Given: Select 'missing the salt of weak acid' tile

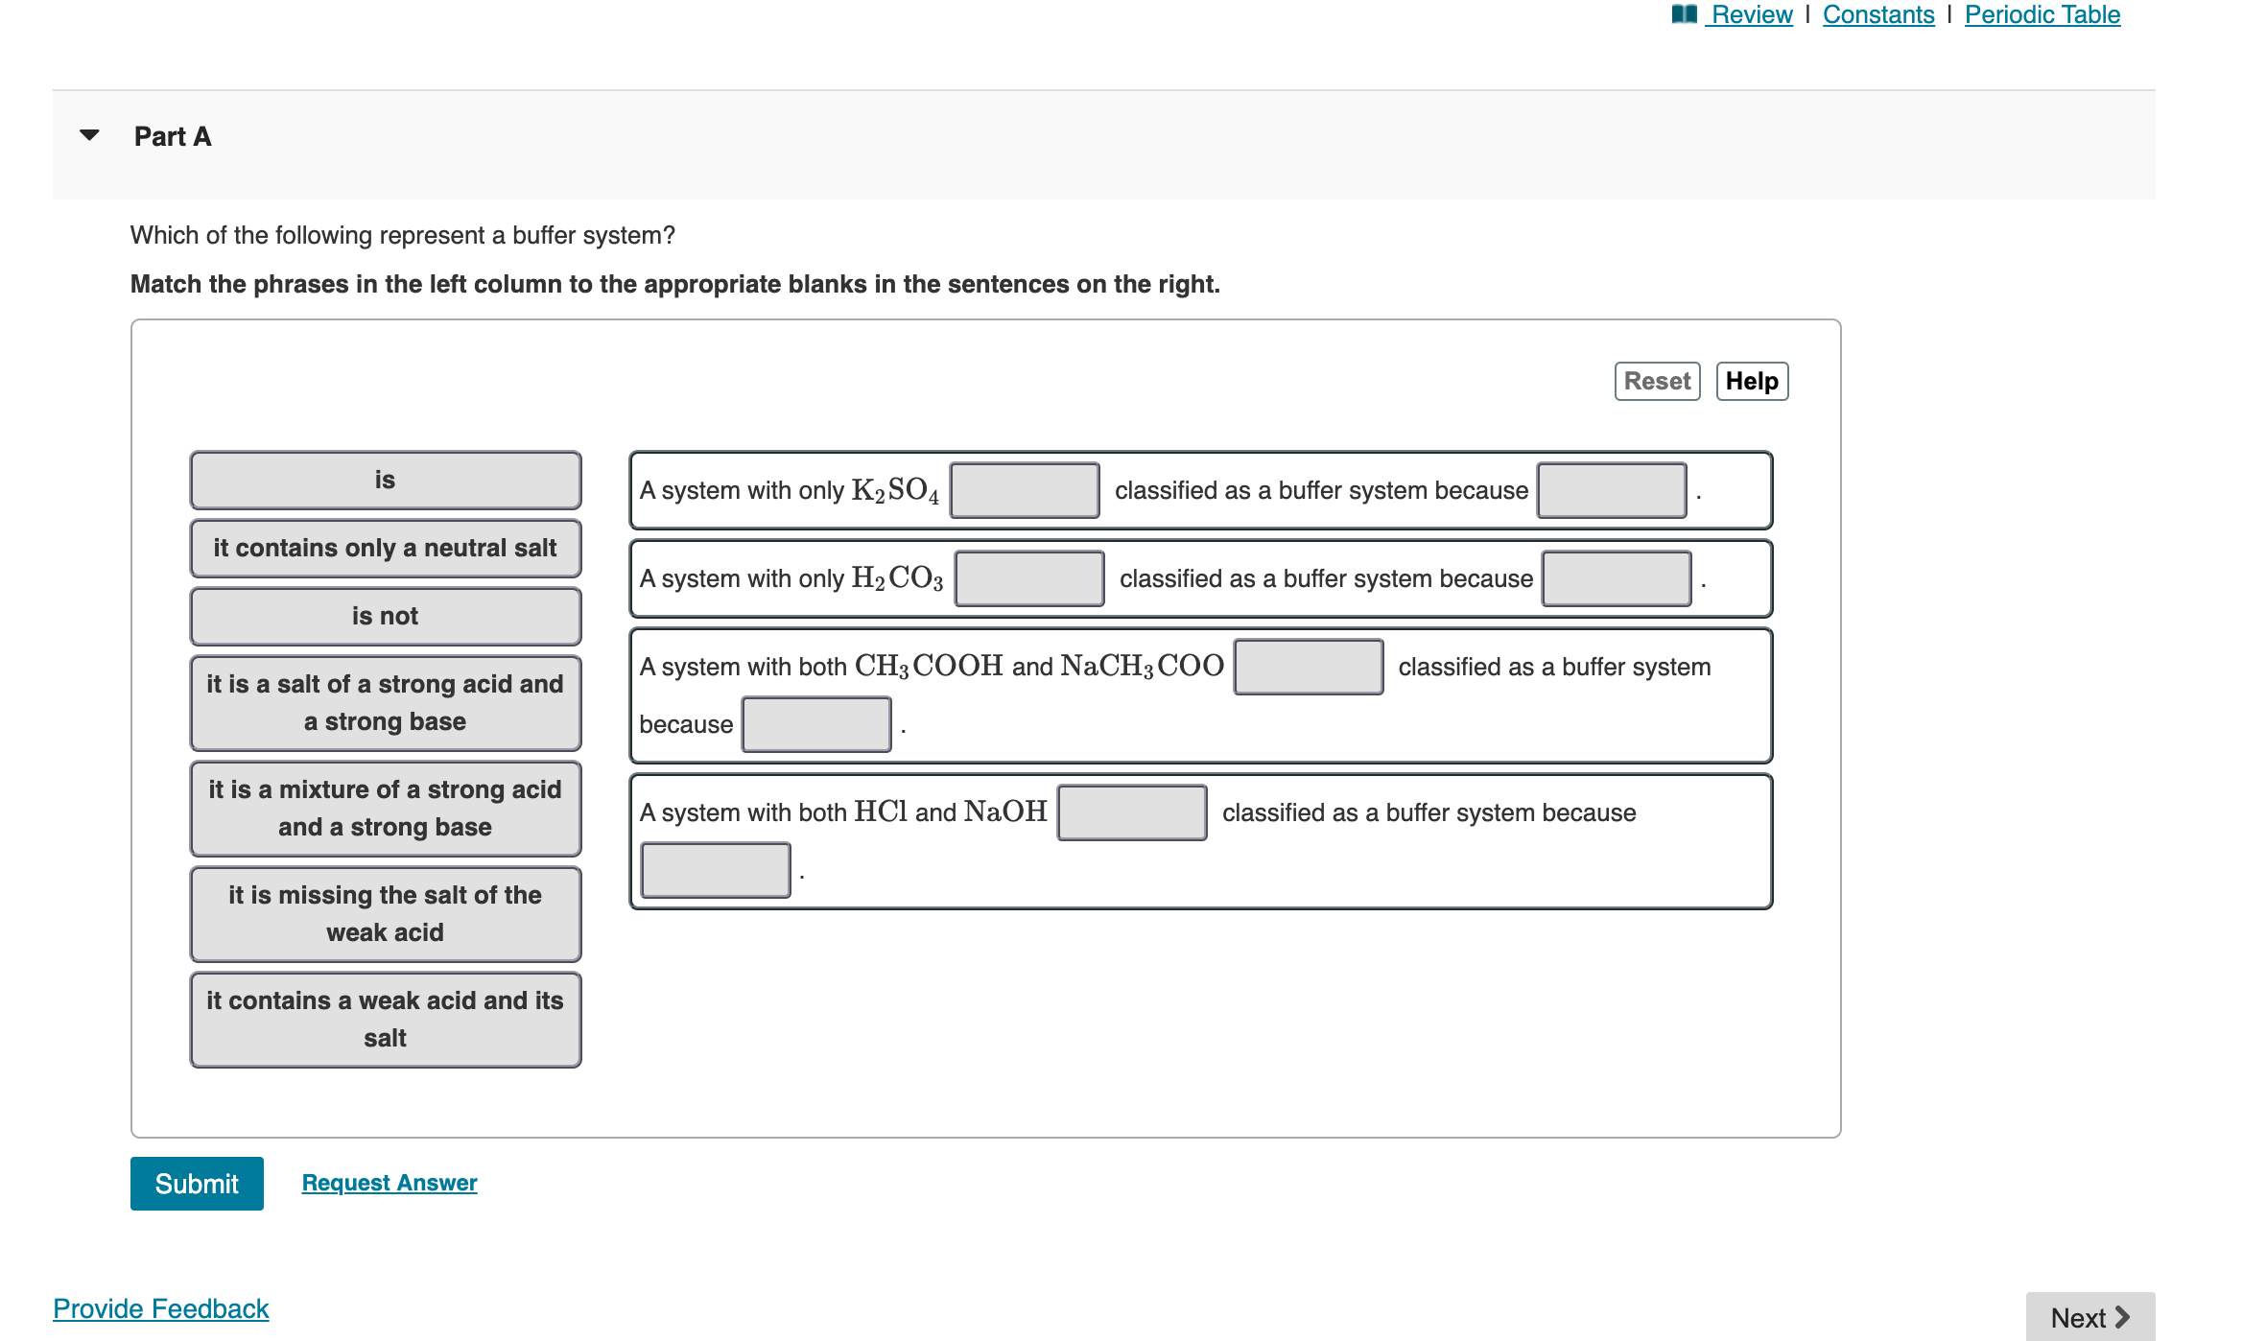Looking at the screenshot, I should coord(385,913).
